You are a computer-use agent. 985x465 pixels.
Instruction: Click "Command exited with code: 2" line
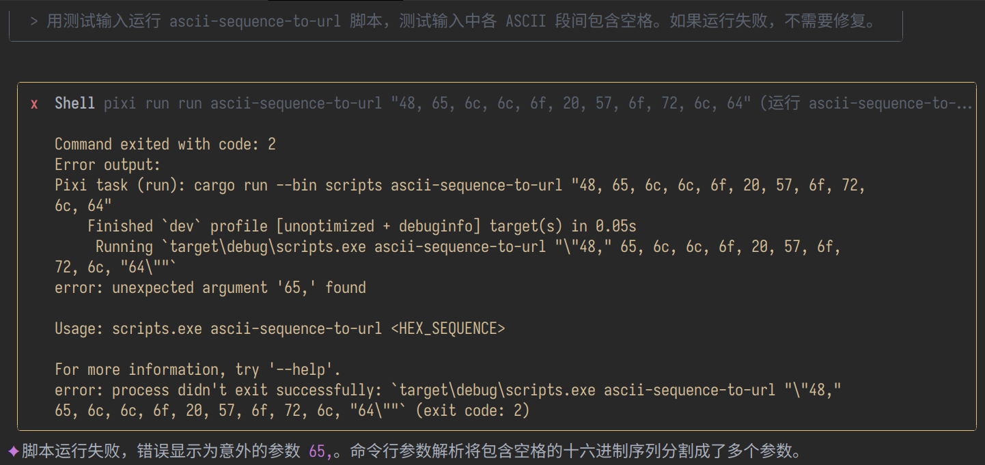[x=165, y=144]
